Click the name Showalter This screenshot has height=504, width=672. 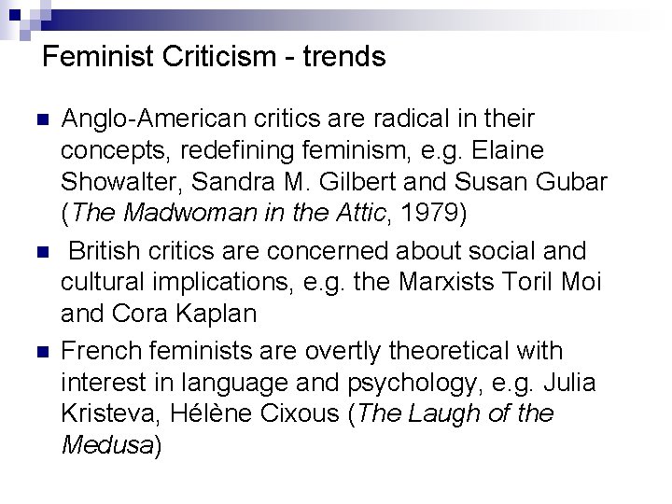(119, 181)
